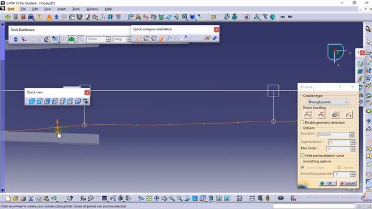Select last Quick view icon

[85, 102]
